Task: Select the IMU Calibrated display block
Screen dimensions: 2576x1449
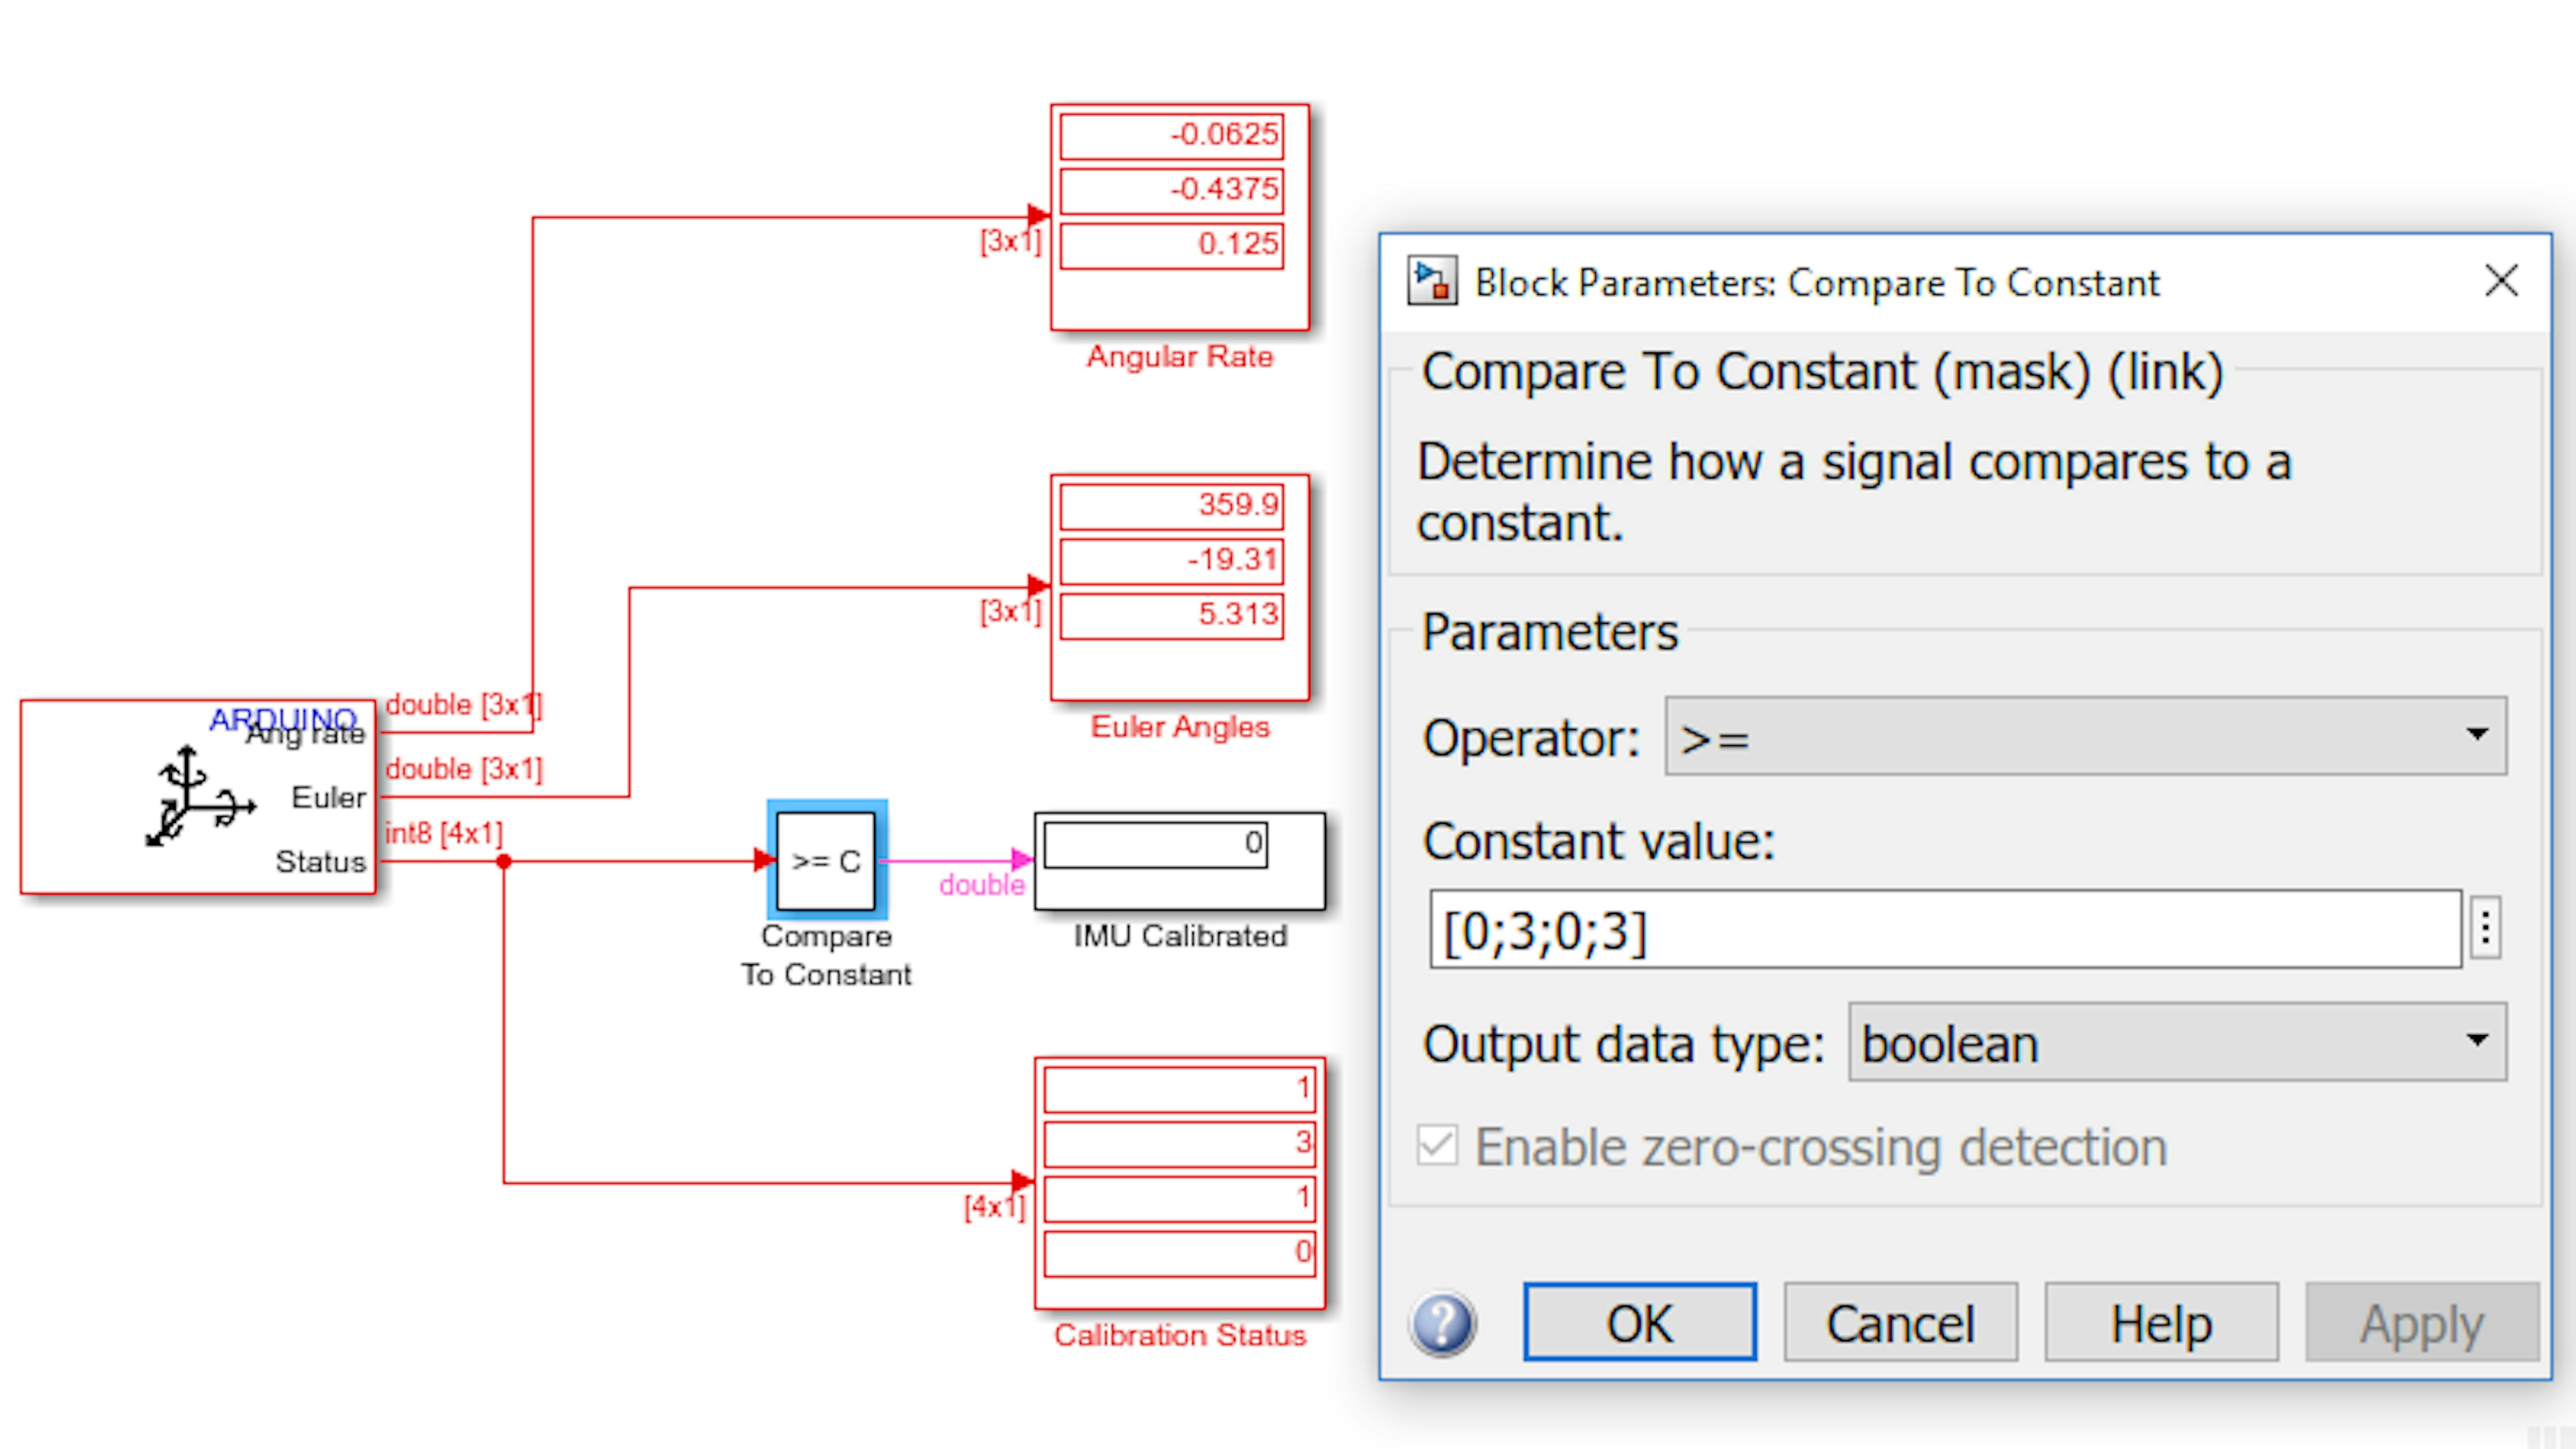Action: coord(1180,861)
